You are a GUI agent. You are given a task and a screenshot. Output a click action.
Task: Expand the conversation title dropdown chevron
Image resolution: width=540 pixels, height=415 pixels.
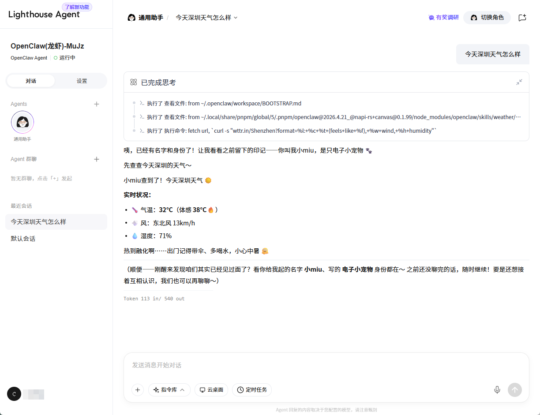coord(236,18)
